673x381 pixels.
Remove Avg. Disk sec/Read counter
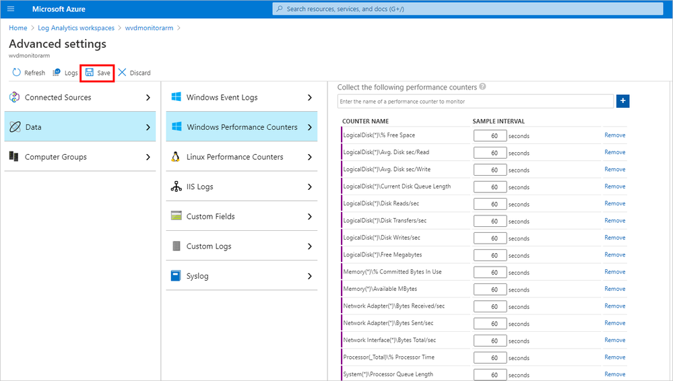pos(614,152)
